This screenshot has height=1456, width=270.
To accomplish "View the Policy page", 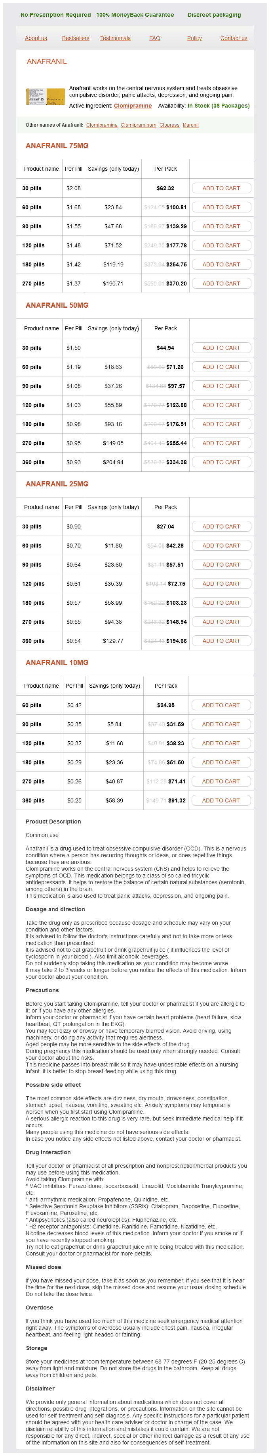I will 194,39.
